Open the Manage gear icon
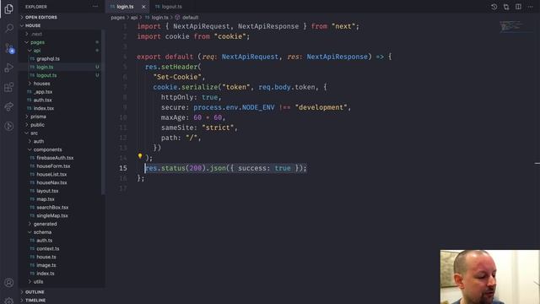This screenshot has height=304, width=540. [9, 301]
